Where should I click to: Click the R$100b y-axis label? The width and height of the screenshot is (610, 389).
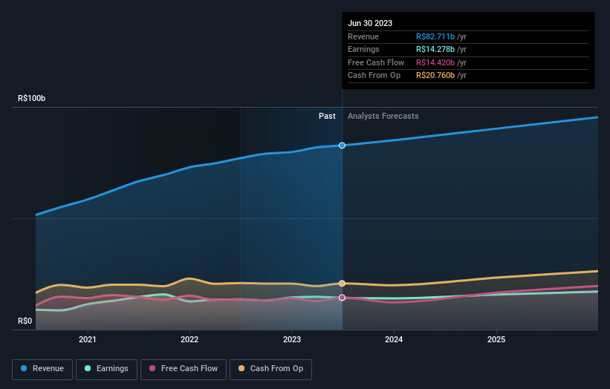pyautogui.click(x=31, y=98)
